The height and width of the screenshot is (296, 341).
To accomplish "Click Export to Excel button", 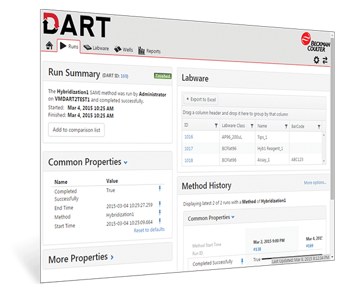I will [201, 99].
